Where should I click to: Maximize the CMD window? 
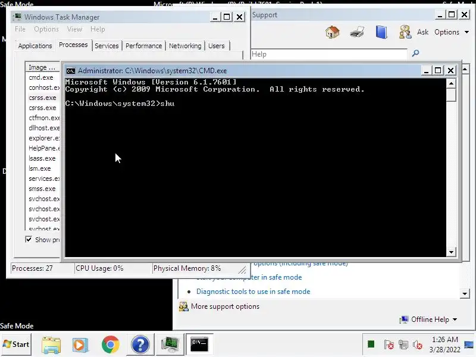click(438, 70)
